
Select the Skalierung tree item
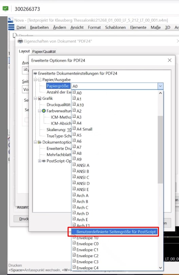(x=59, y=130)
